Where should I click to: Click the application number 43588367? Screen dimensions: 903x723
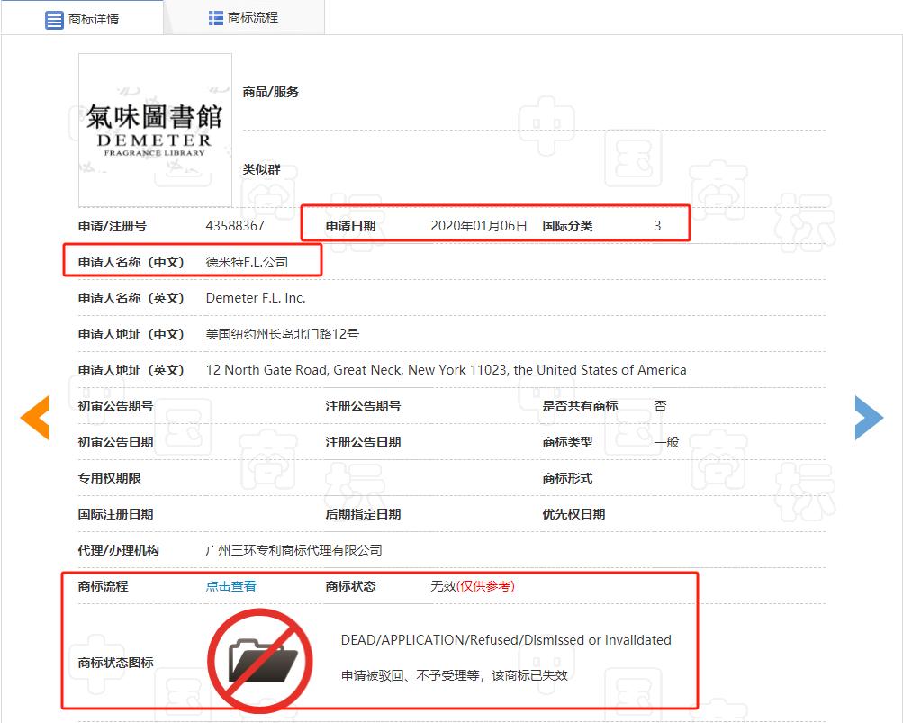[x=235, y=226]
